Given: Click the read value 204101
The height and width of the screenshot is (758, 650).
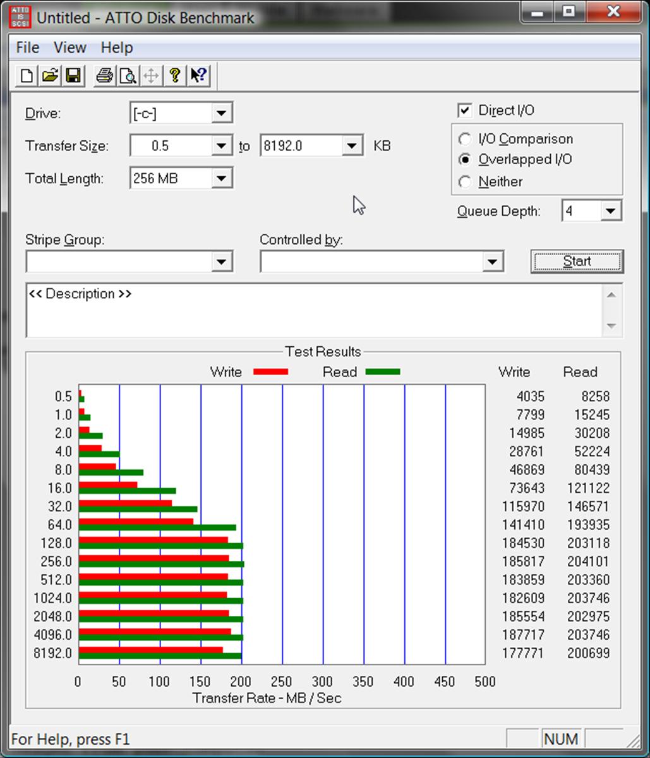Looking at the screenshot, I should click(589, 562).
